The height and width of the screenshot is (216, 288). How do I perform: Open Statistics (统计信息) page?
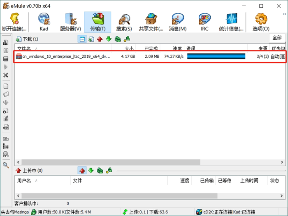pyautogui.click(x=232, y=22)
